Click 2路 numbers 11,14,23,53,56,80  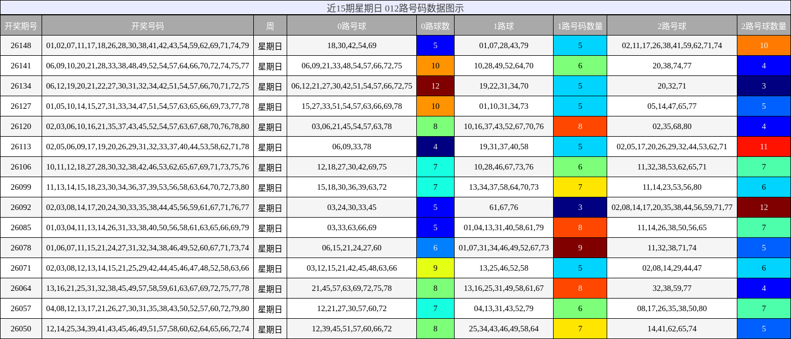672,187
